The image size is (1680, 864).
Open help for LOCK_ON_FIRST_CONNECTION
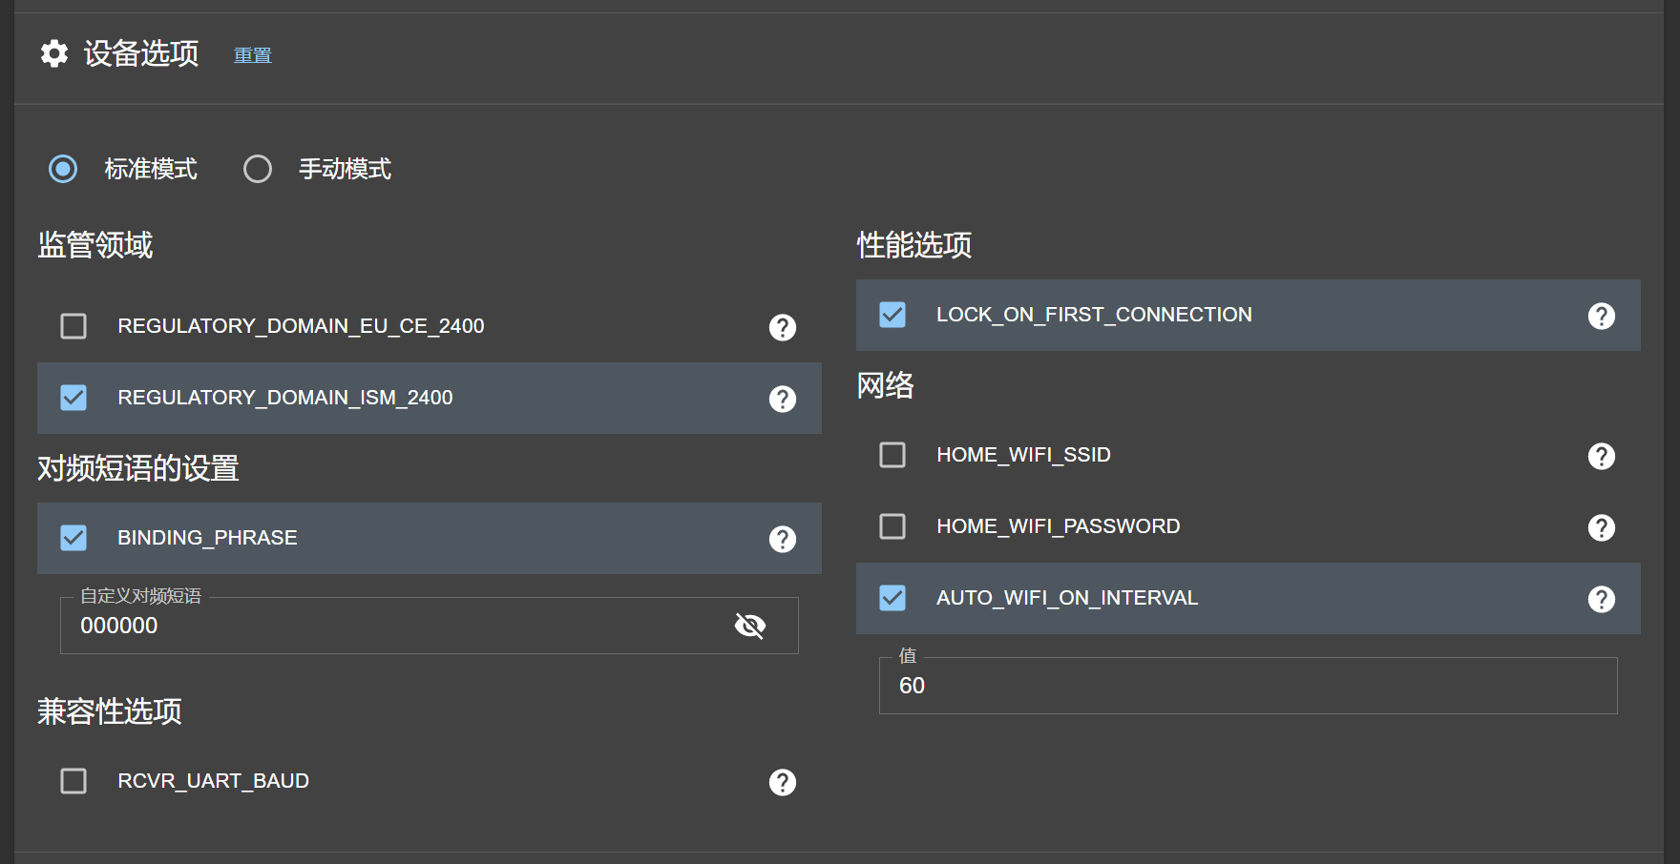click(x=1602, y=316)
